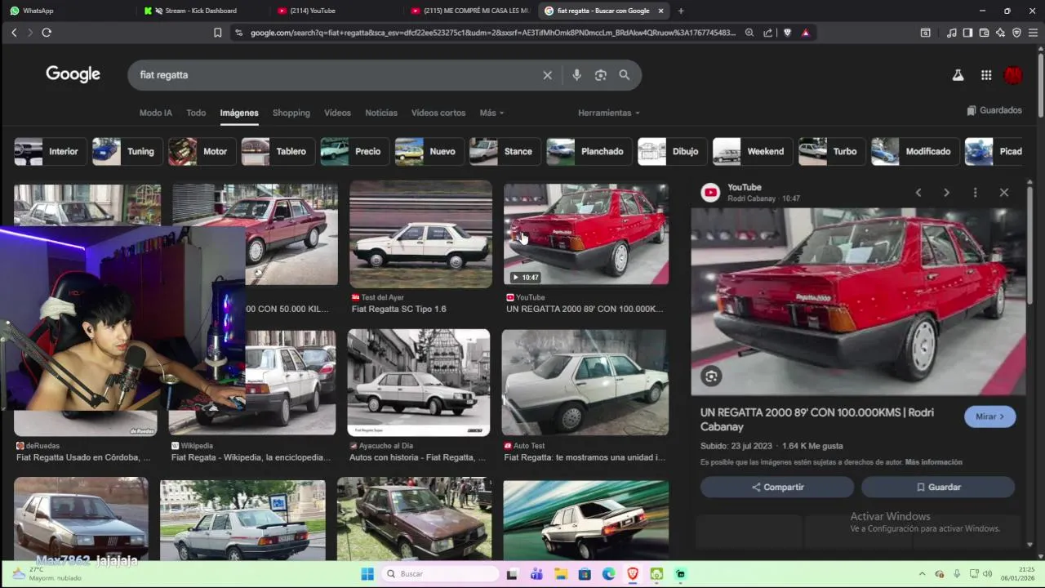Open the Fiat Regatta SC Tipo 1.6 thumbnail
The height and width of the screenshot is (588, 1045).
tap(420, 234)
